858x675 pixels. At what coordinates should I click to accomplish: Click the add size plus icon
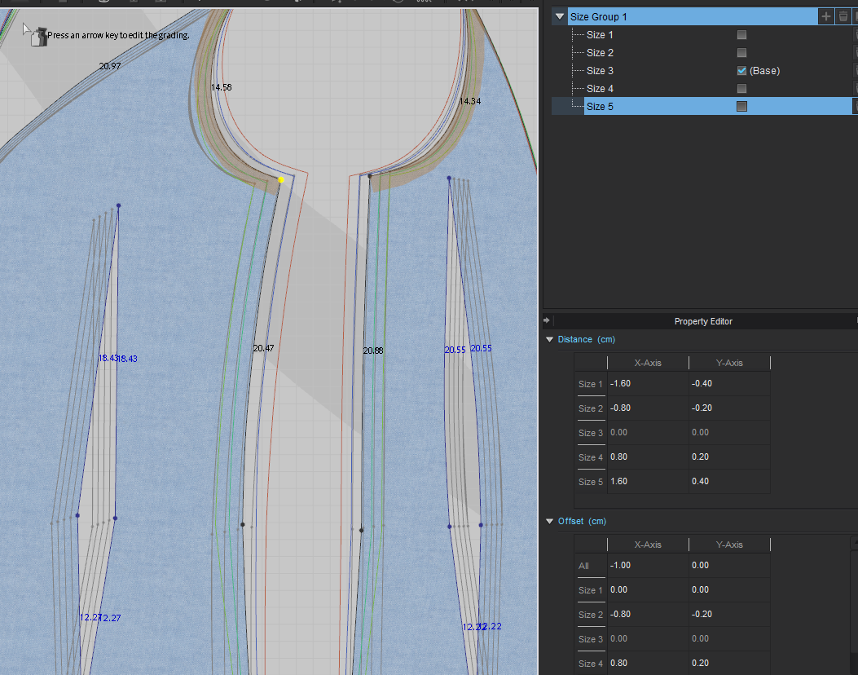pyautogui.click(x=826, y=16)
